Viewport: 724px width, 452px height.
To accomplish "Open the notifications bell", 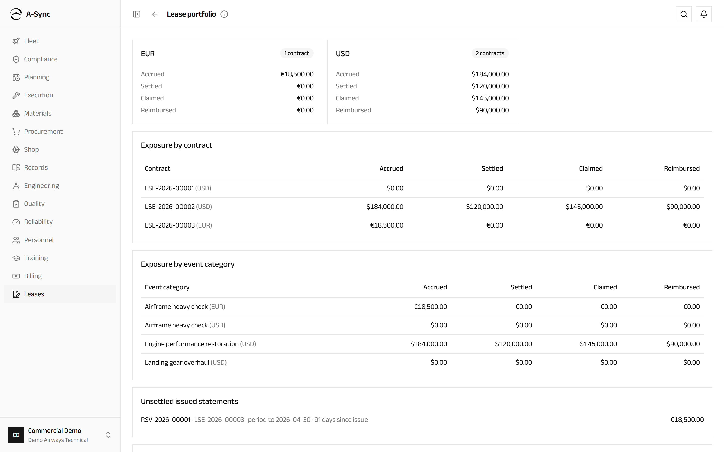I will click(704, 14).
